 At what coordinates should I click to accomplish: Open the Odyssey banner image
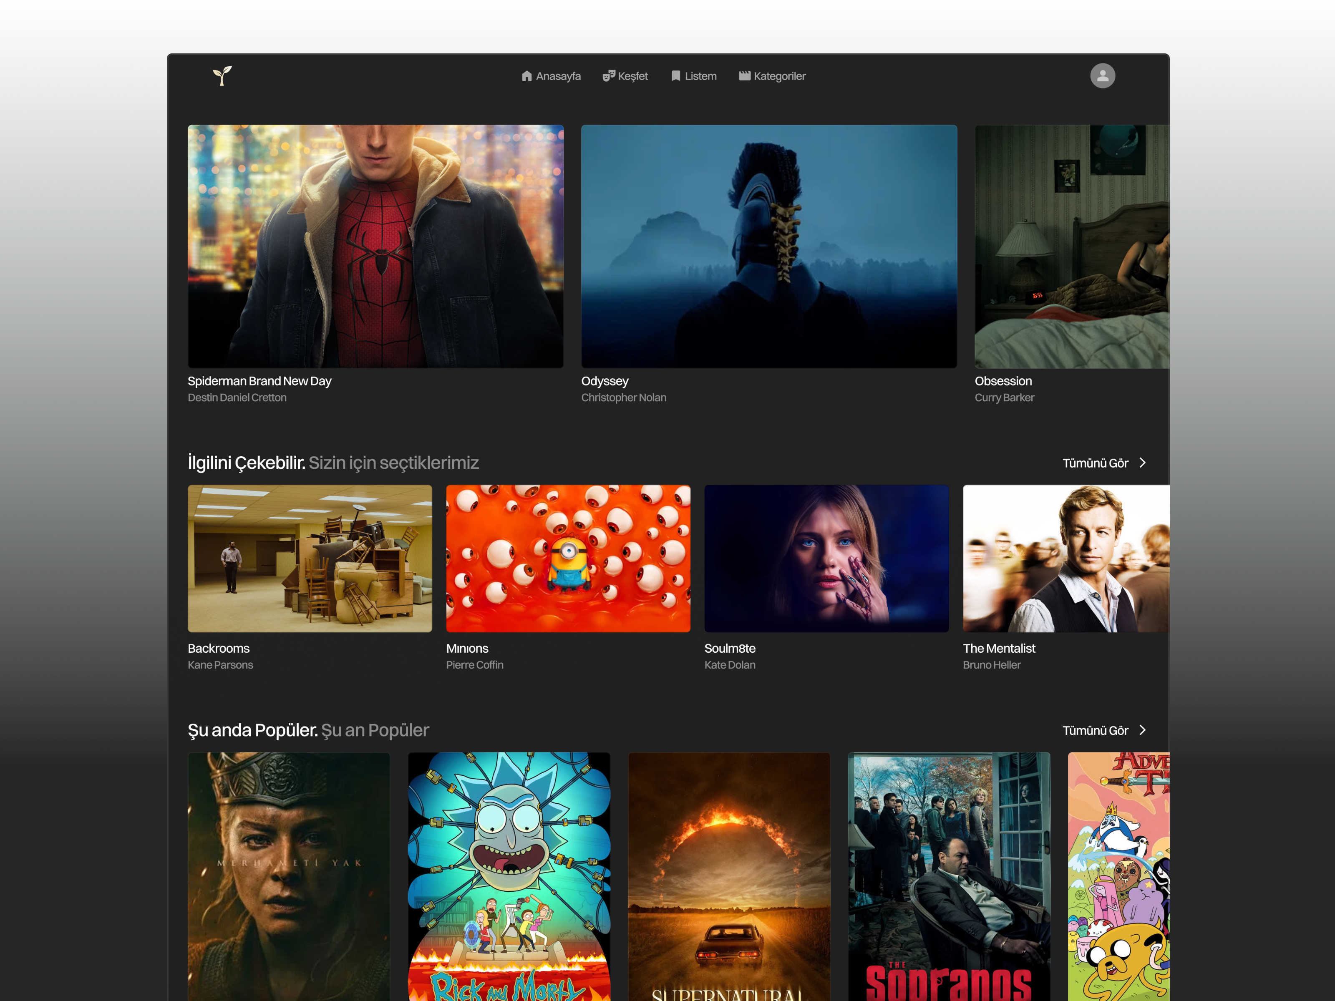[x=769, y=246]
